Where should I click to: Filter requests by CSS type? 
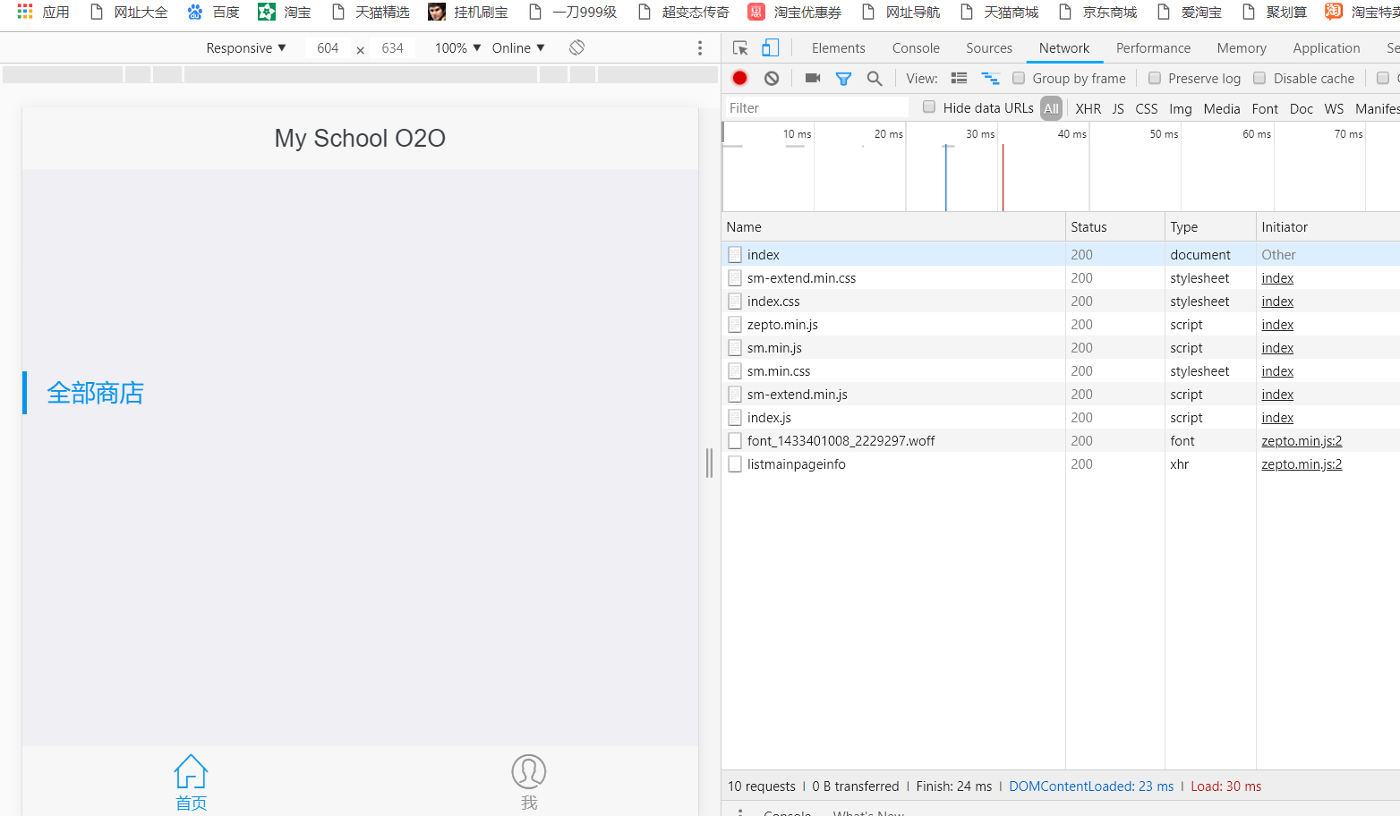click(1147, 108)
